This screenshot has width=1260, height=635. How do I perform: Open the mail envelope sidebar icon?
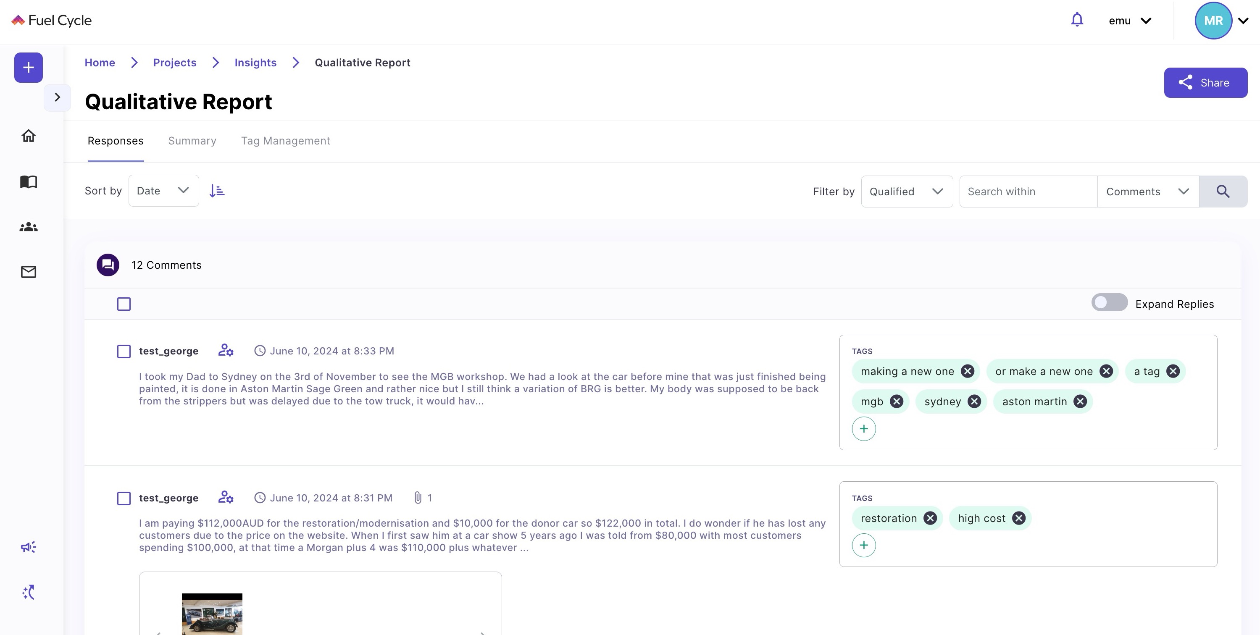[29, 272]
